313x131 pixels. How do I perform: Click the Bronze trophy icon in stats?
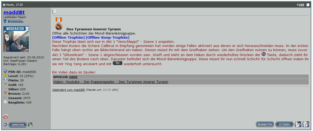point(5,93)
